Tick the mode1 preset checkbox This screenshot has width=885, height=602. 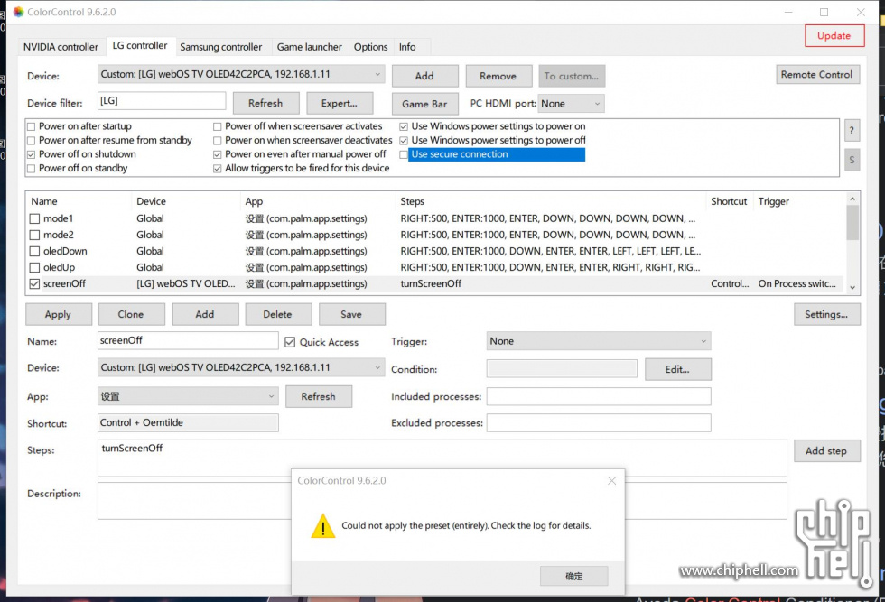click(x=34, y=218)
